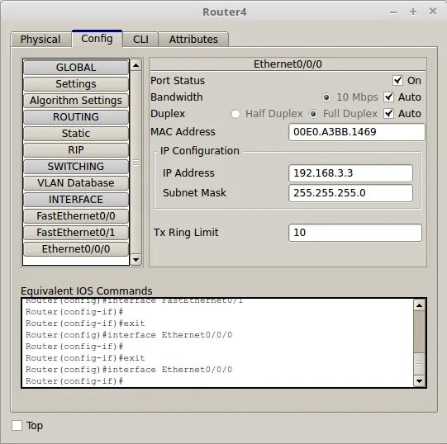Image resolution: width=447 pixels, height=444 pixels.
Task: Click IOS commands scroll up arrow
Action: coord(419,305)
